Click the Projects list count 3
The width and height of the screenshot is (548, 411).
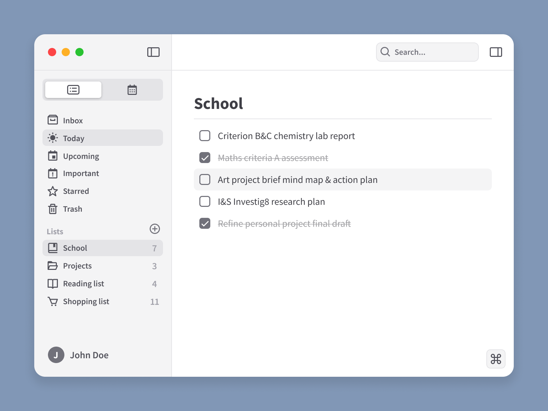coord(154,266)
